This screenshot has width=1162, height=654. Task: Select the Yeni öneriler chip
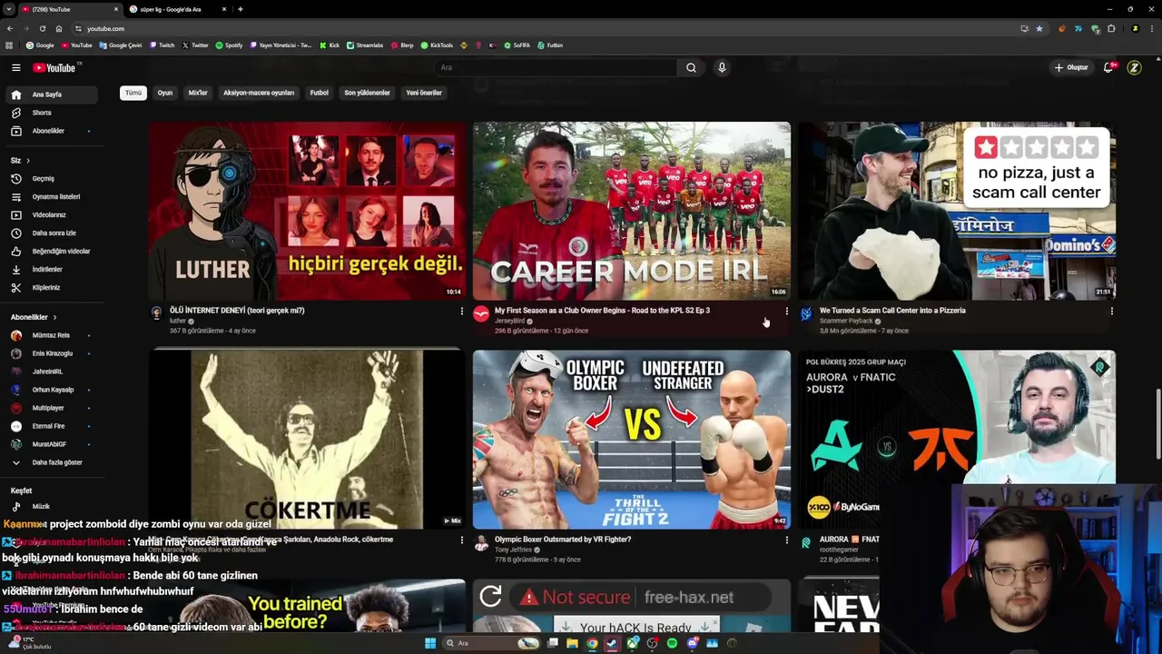pos(424,93)
